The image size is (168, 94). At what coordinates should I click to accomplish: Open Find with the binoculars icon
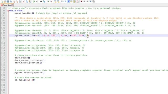coord(41,2)
